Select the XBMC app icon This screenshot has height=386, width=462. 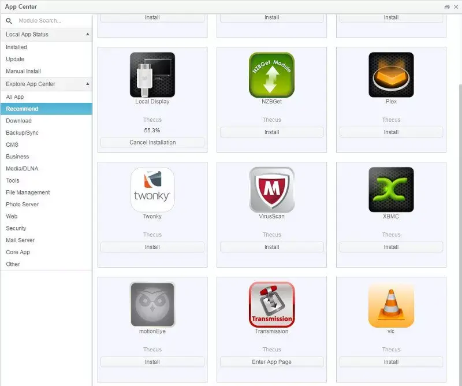tap(391, 190)
